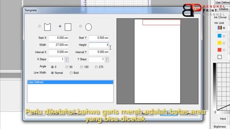This screenshot has width=230, height=129.
Task: Decrease X Steps with the down arrow
Action: coord(66,61)
